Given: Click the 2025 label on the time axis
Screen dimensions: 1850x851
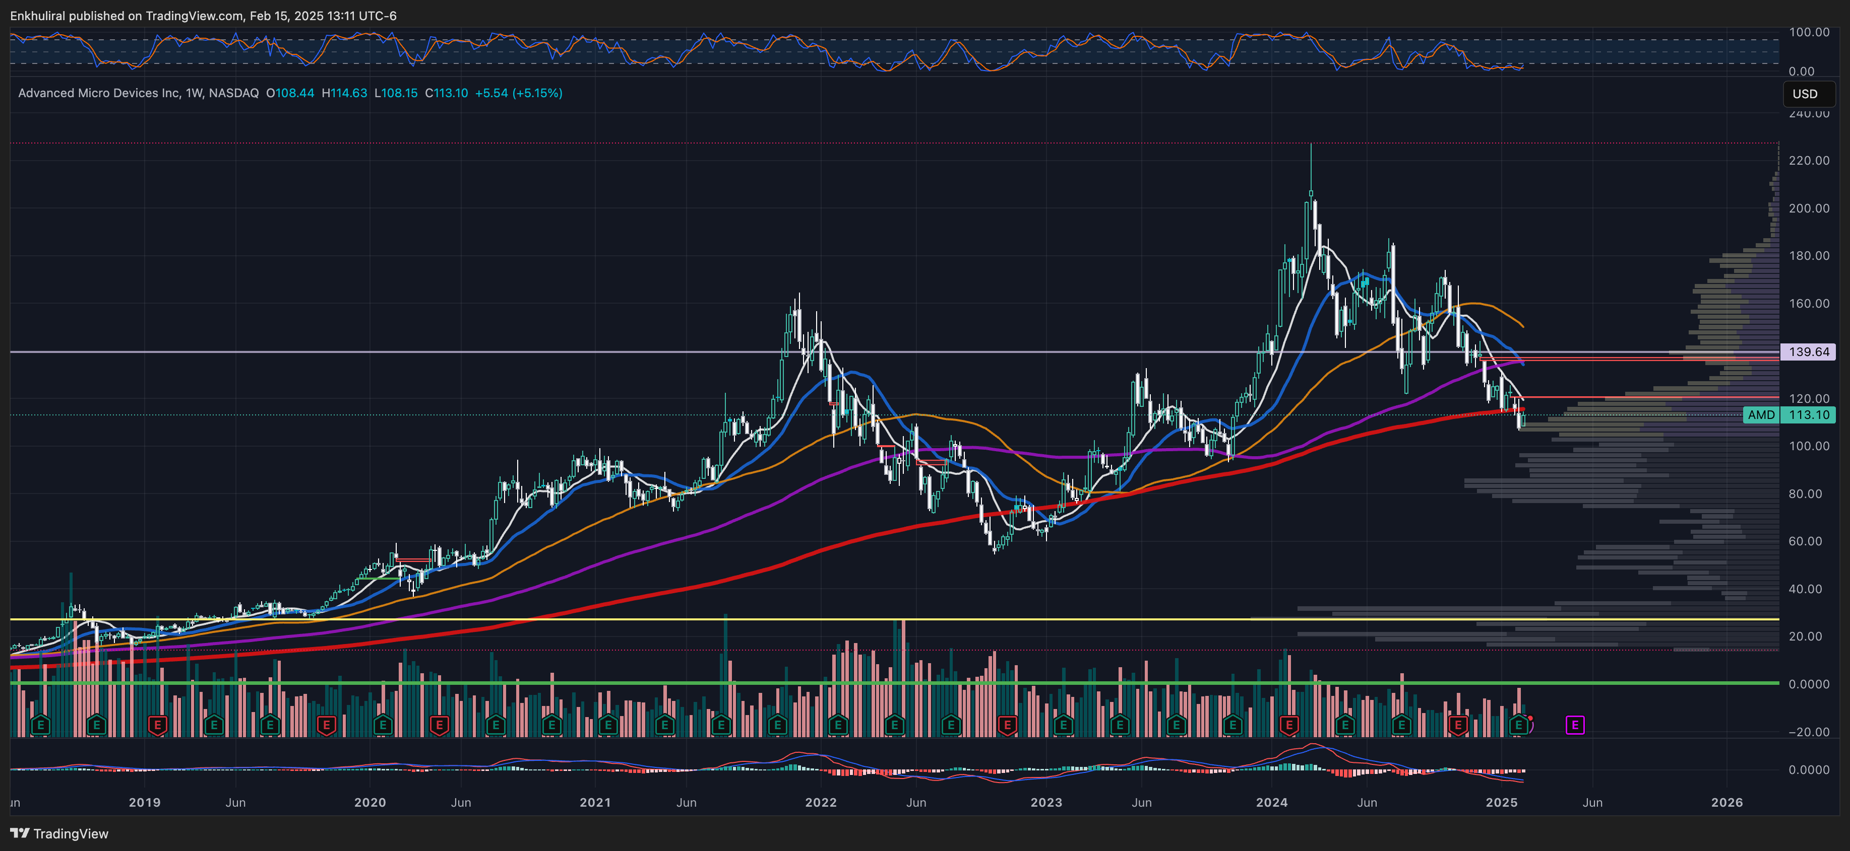Looking at the screenshot, I should pyautogui.click(x=1501, y=802).
